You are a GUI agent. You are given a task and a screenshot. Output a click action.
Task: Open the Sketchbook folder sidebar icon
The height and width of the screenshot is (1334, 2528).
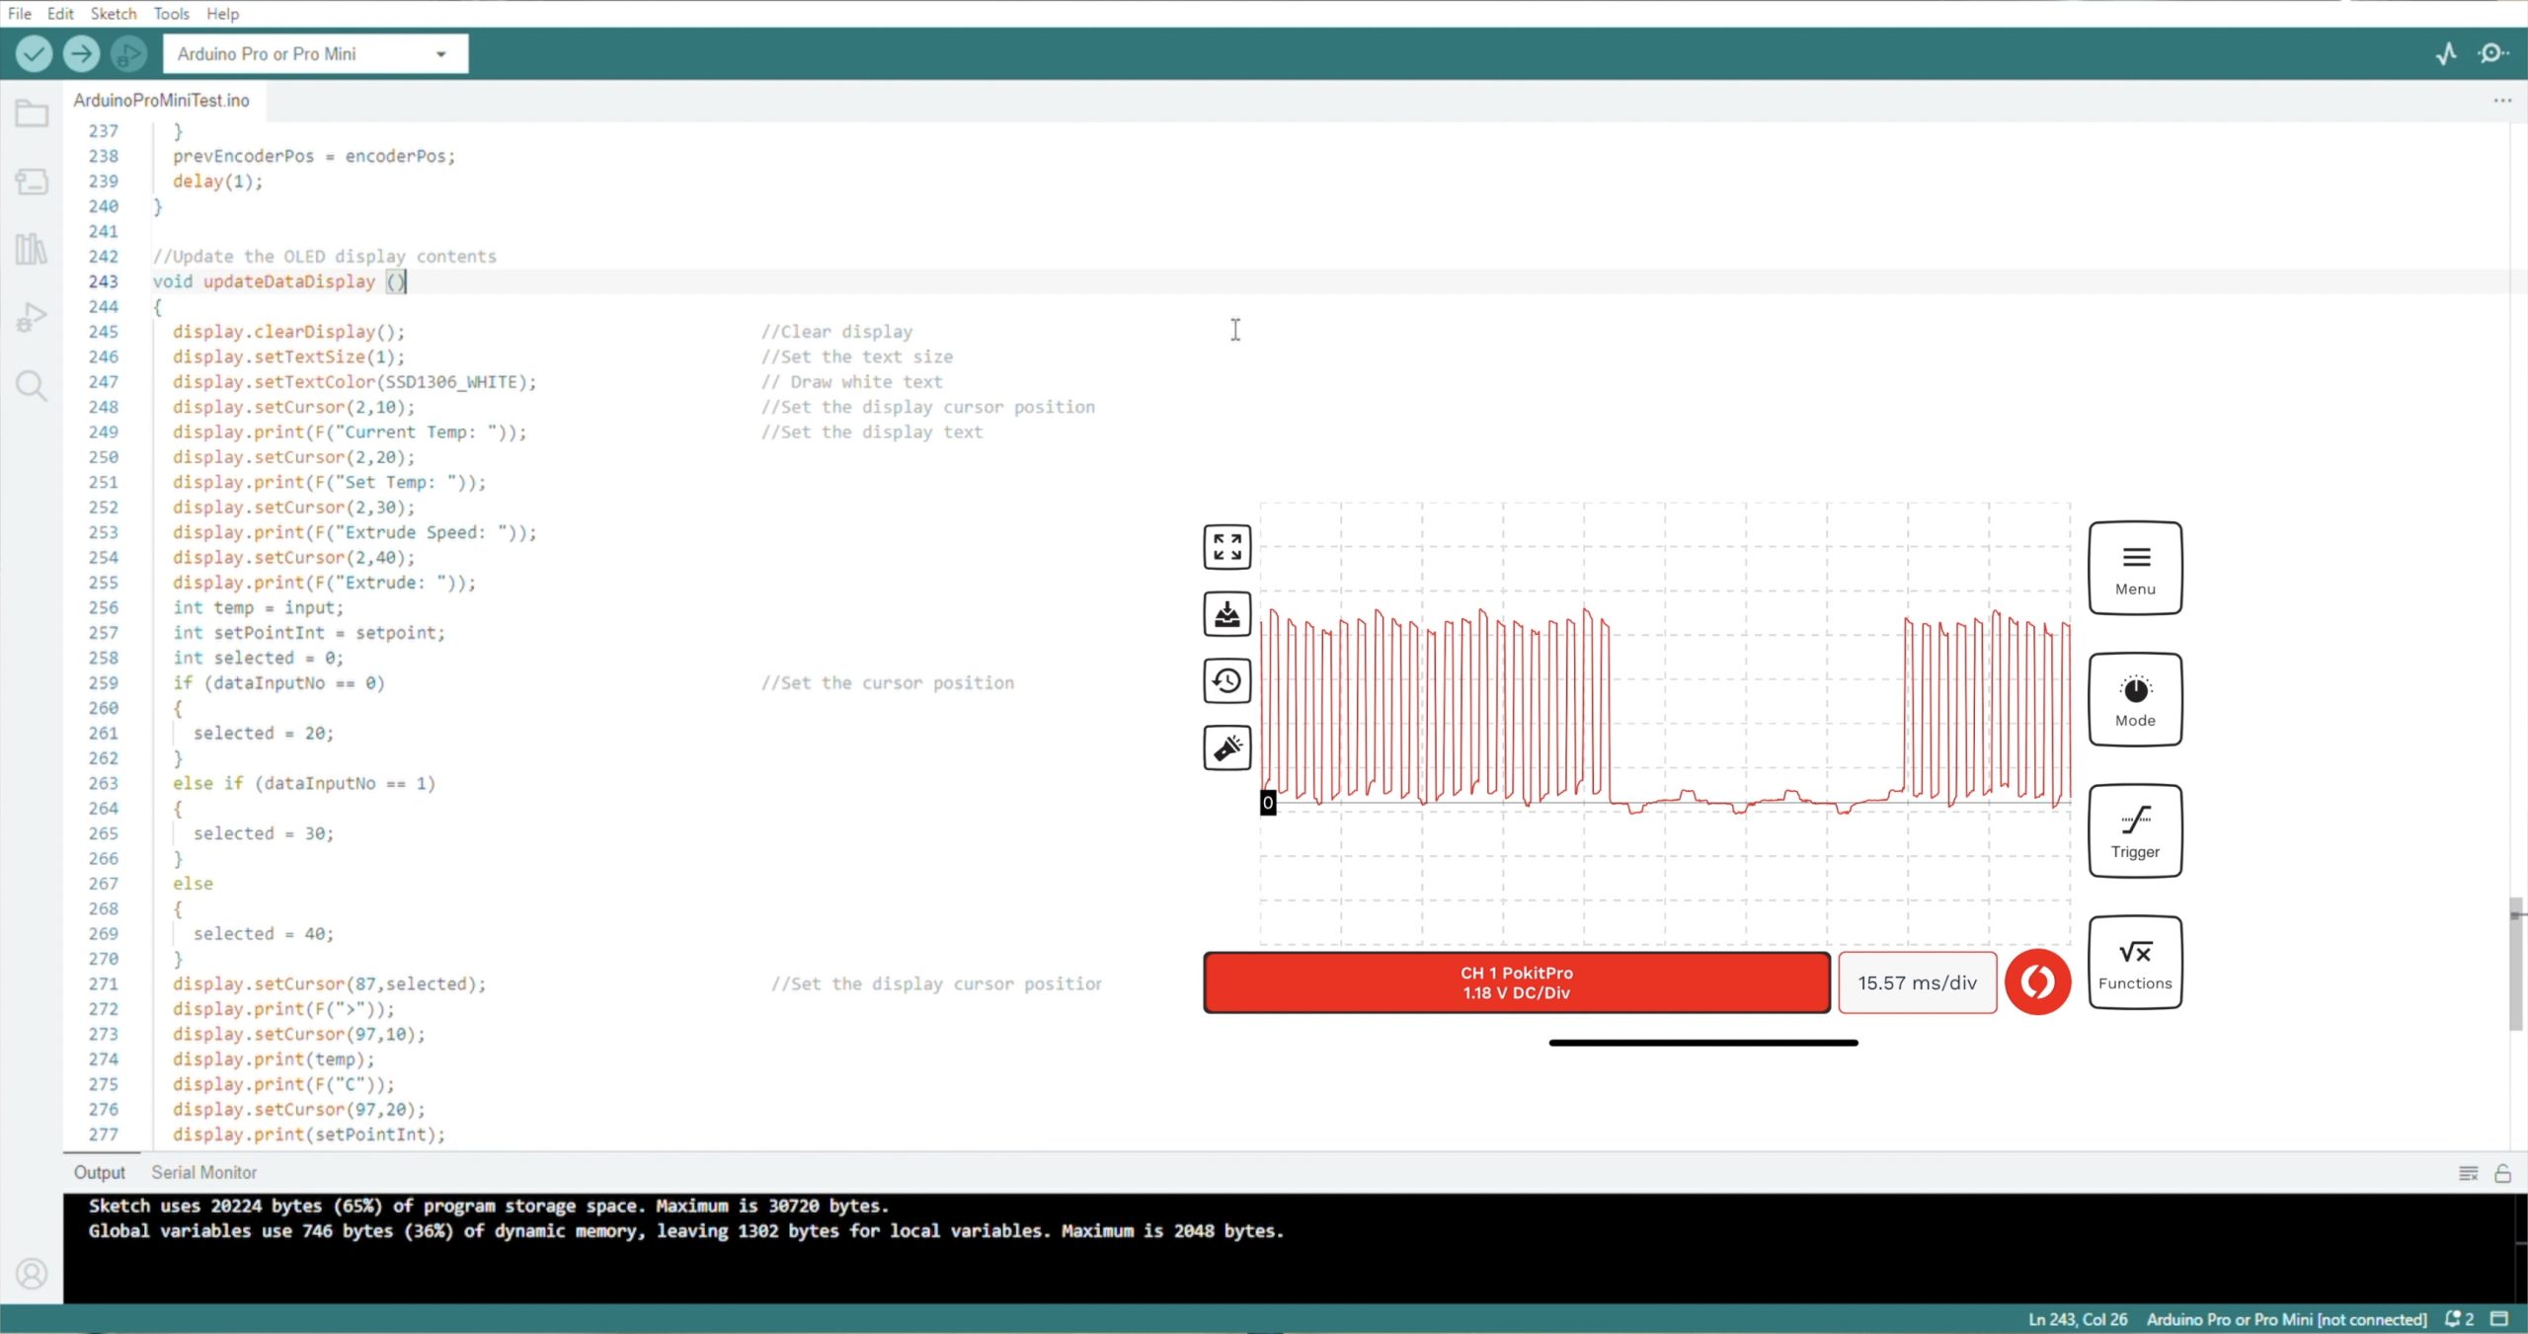32,114
